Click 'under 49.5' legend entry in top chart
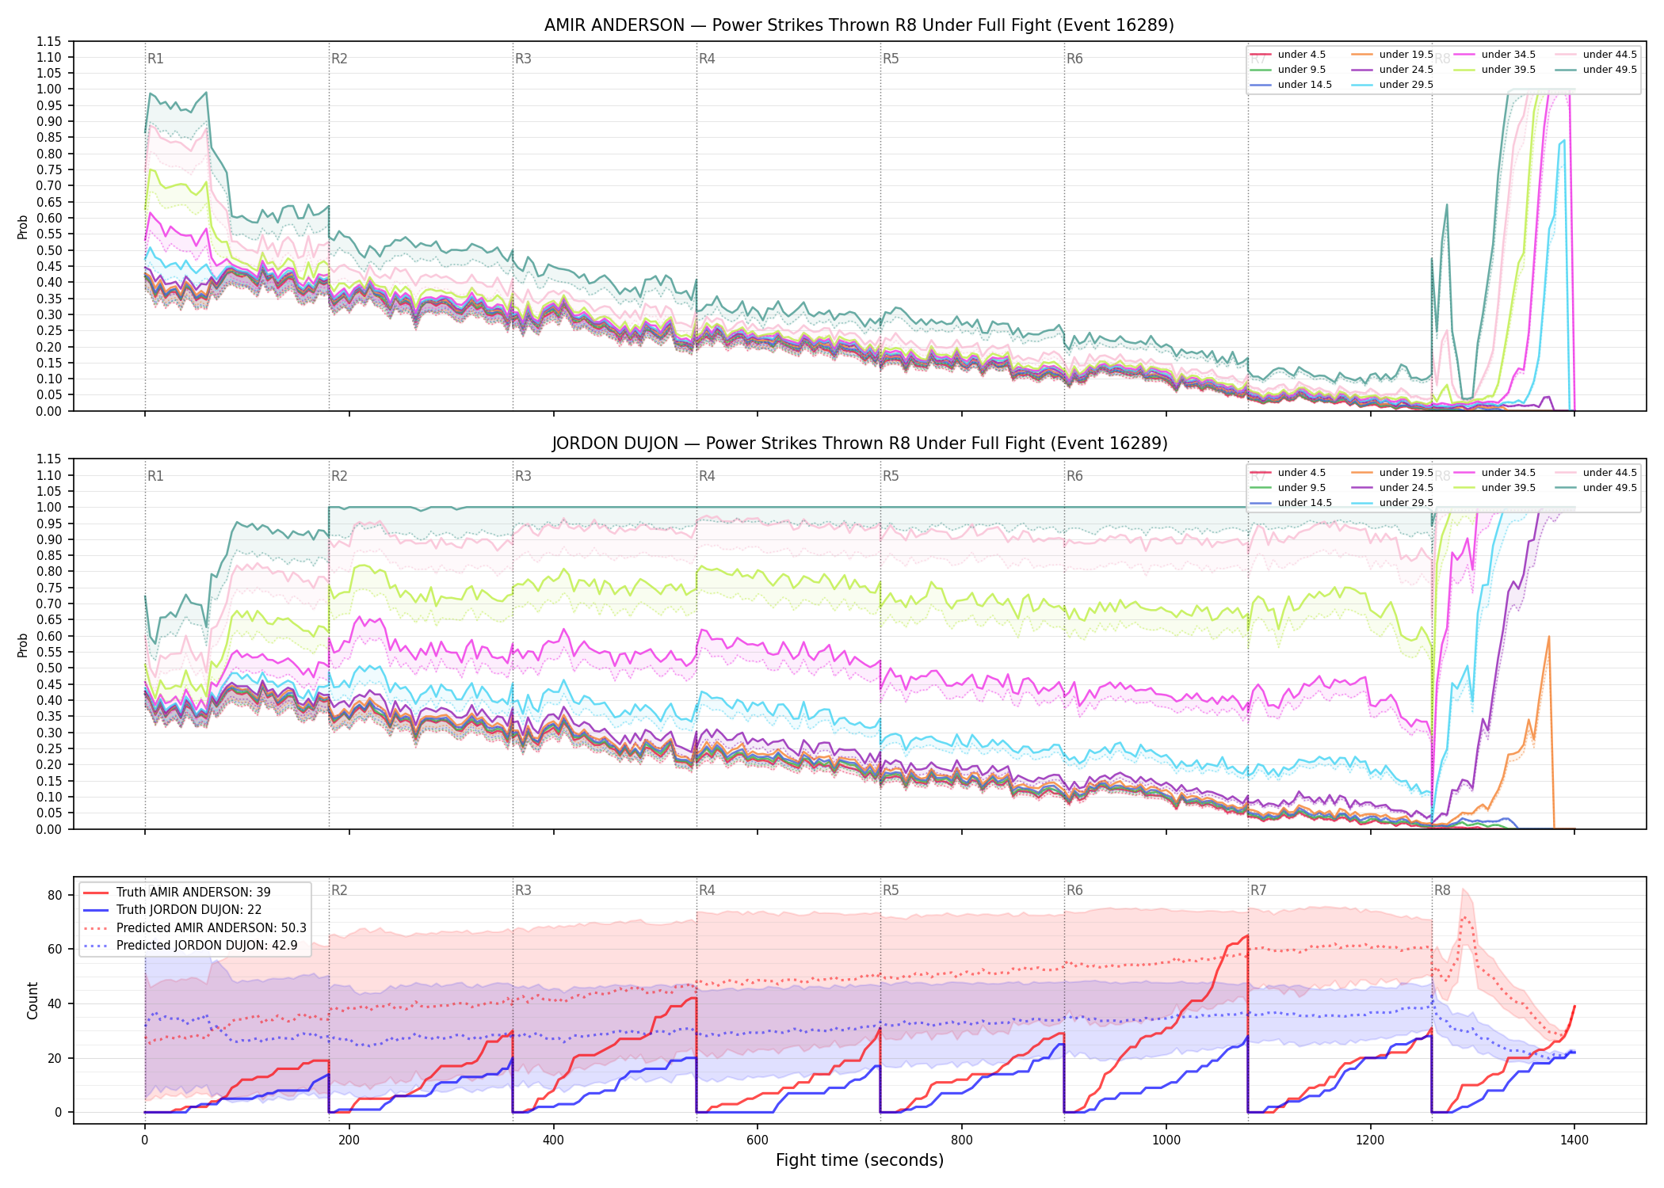The height and width of the screenshot is (1188, 1664). pyautogui.click(x=1596, y=70)
